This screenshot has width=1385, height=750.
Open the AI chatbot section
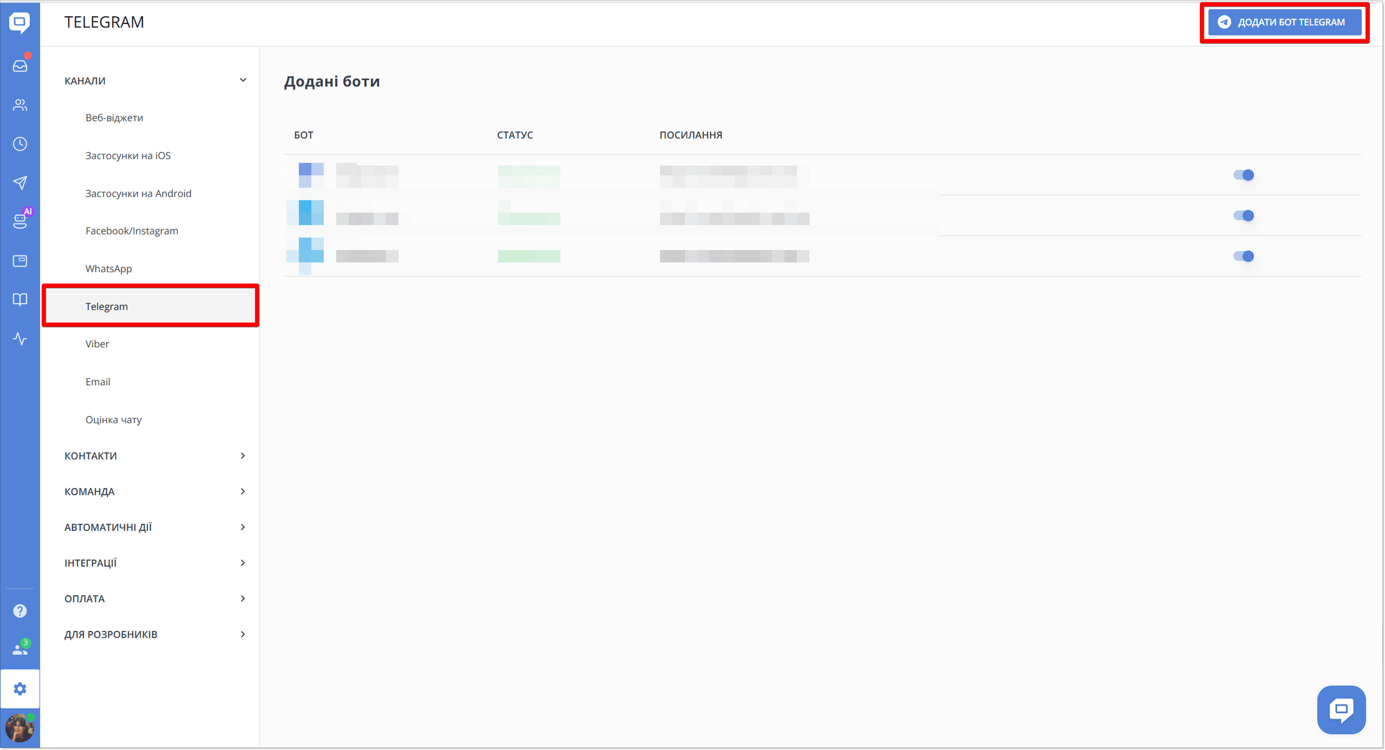tap(20, 221)
